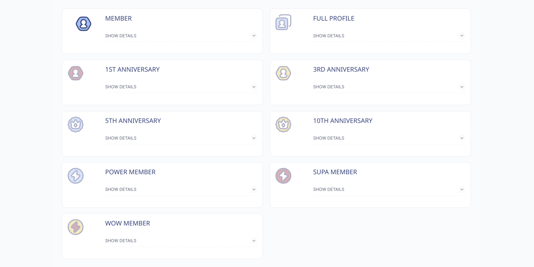Click the yellow Wow Member lightning badge

(76, 227)
